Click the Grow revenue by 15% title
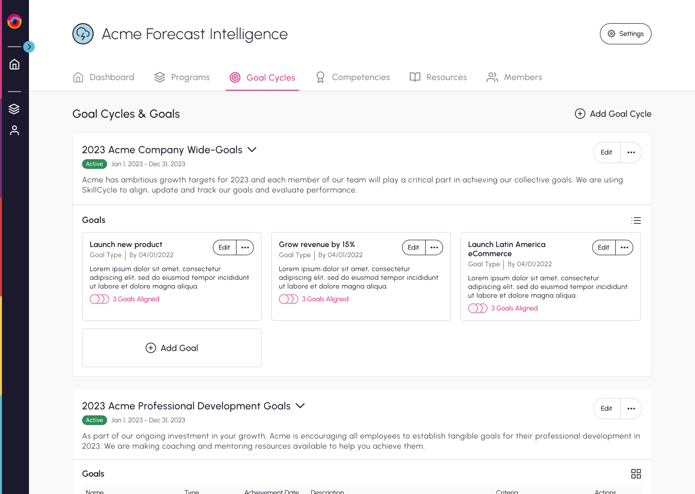Screen dimensions: 695x494 click(317, 245)
